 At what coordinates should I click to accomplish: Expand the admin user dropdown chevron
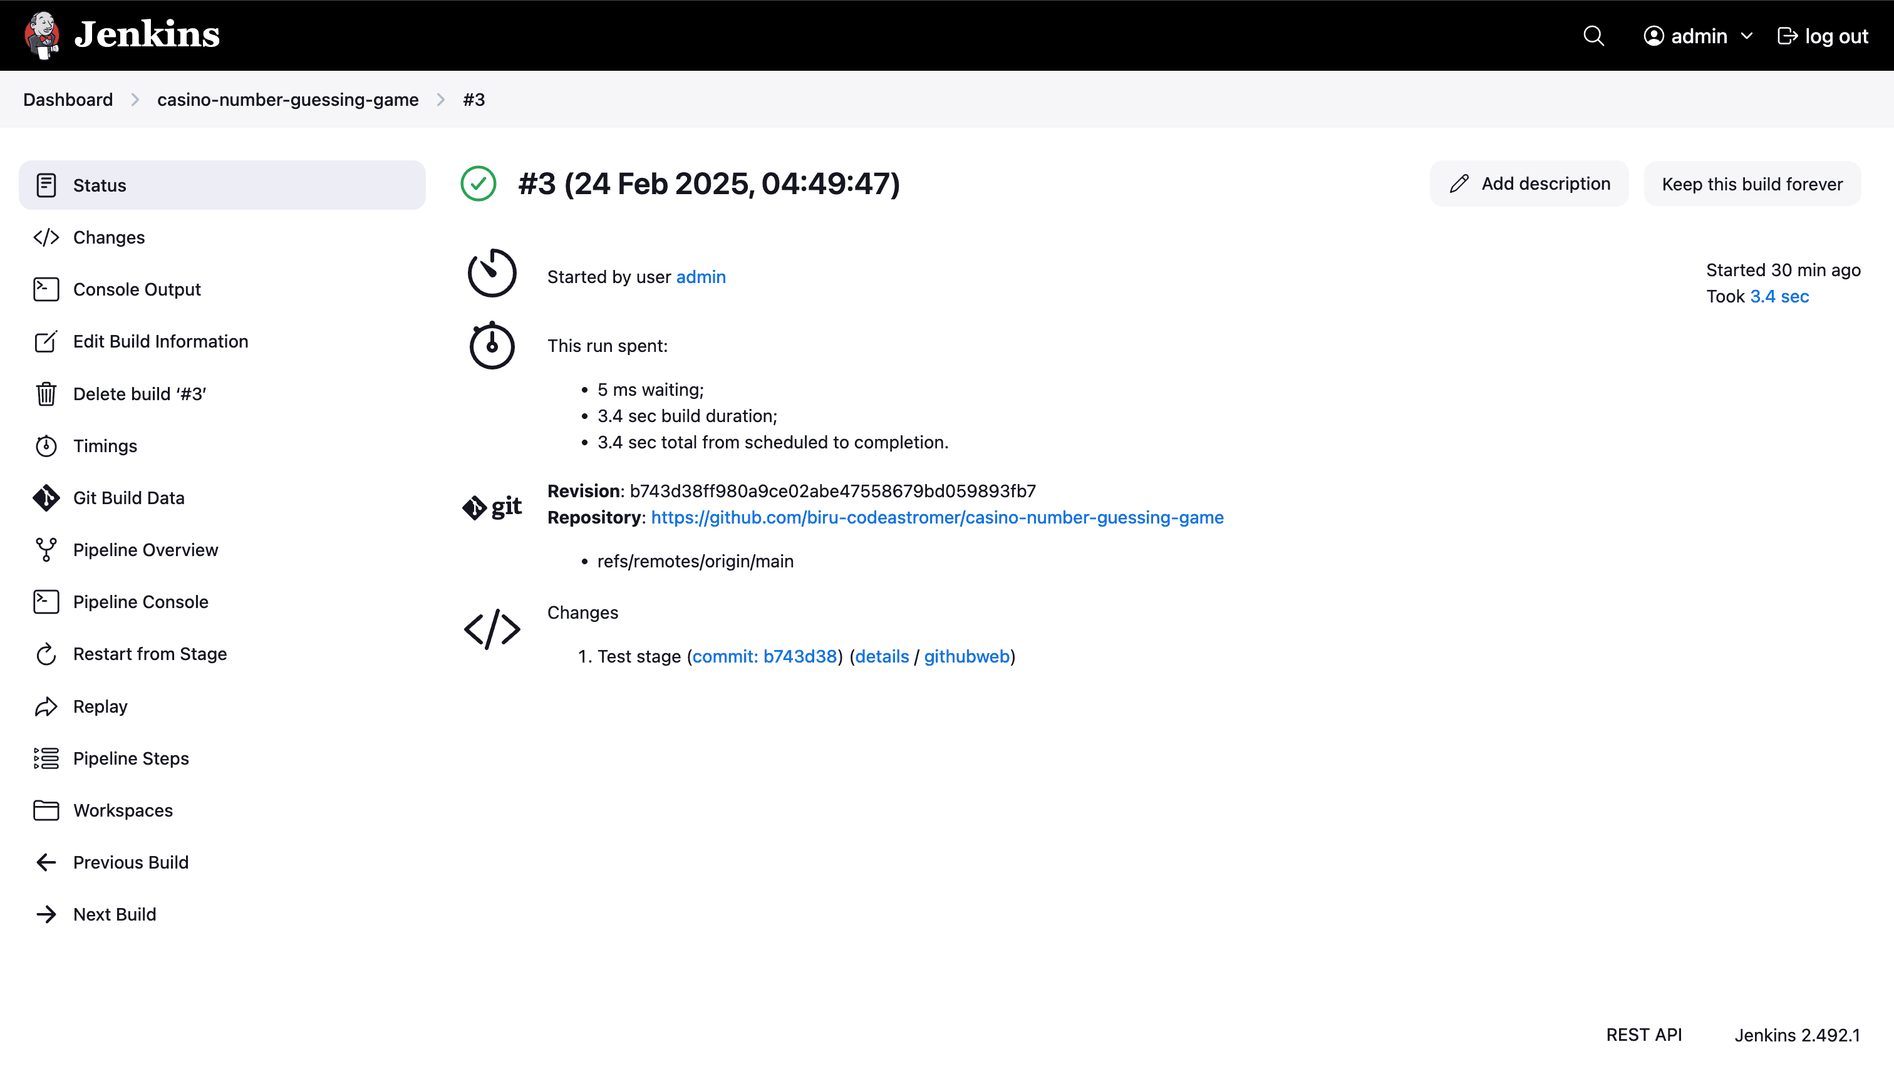[1746, 36]
